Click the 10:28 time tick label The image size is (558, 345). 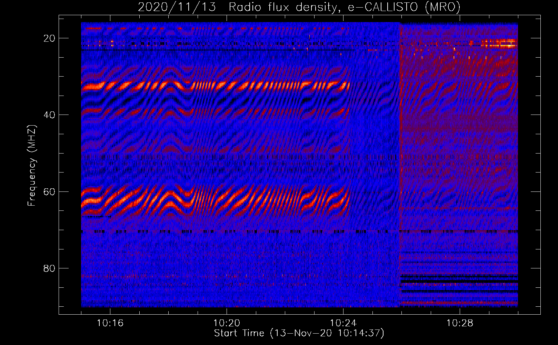coord(460,323)
